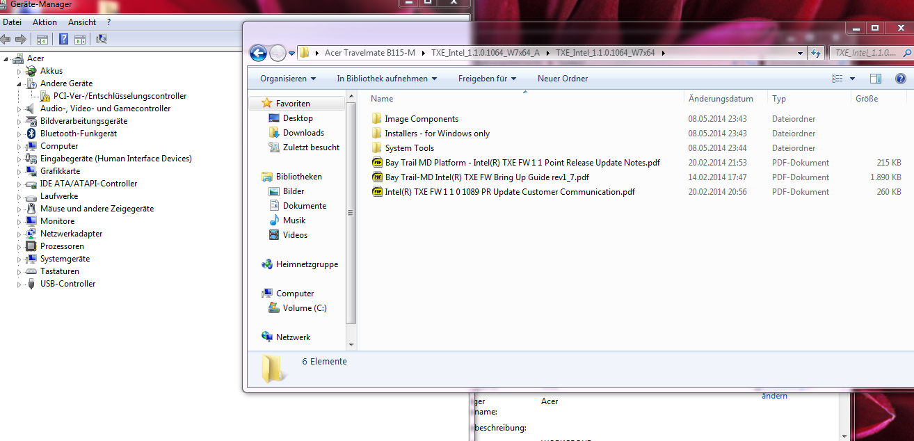Open Ansicht menu in Geräte-Manager
This screenshot has width=914, height=441.
tap(81, 22)
